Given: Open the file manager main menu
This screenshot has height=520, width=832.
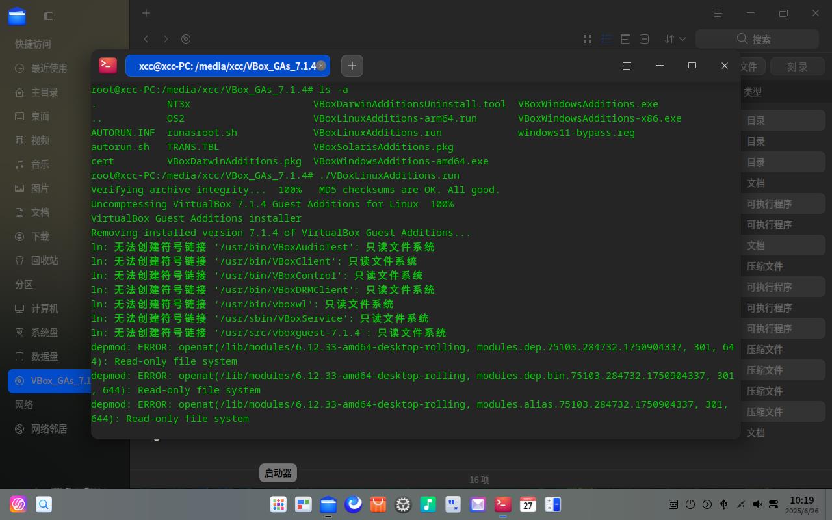Looking at the screenshot, I should tap(718, 13).
